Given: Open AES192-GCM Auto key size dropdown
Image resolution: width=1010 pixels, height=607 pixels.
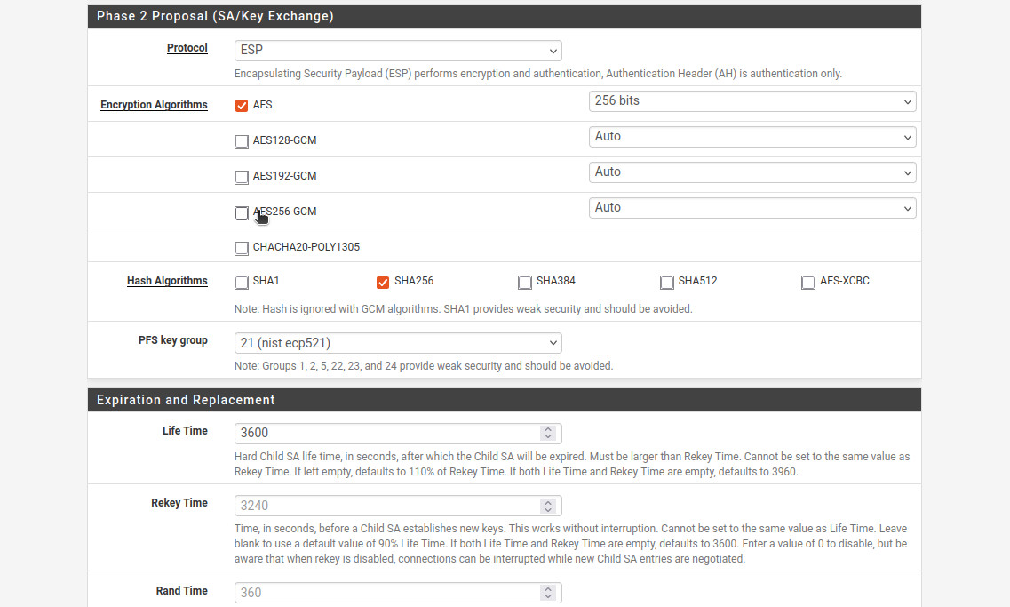Looking at the screenshot, I should tap(752, 172).
